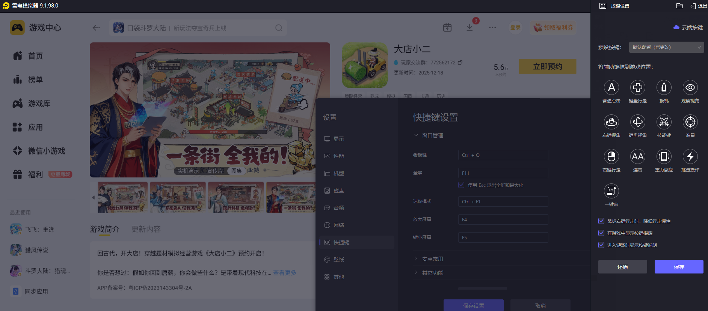Screen dimensions: 708x311
Task: Open the 预设按键 preset dropdown
Action: (x=666, y=47)
